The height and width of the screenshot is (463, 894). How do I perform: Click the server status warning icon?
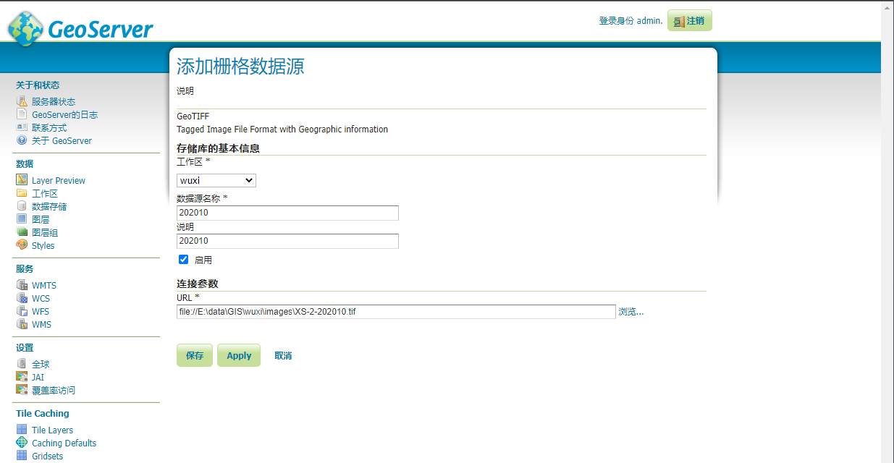22,101
